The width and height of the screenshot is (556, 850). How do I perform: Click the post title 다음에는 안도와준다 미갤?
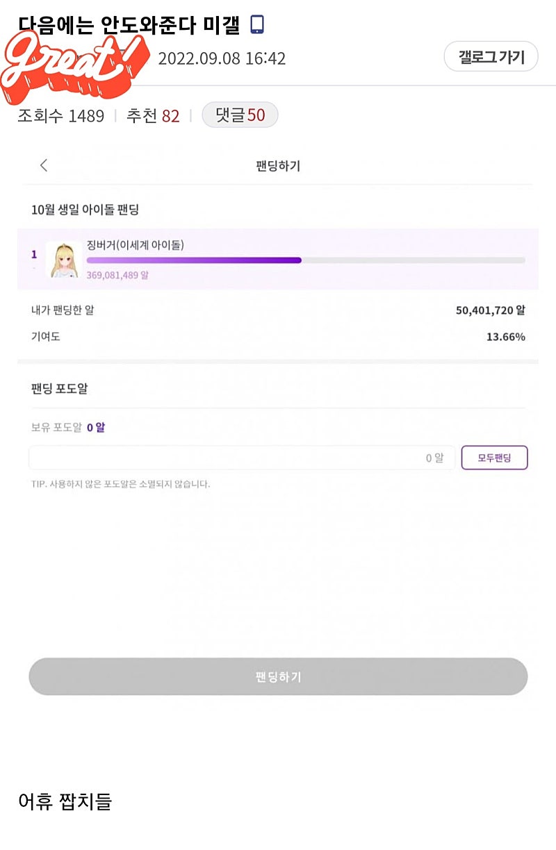coord(129,25)
